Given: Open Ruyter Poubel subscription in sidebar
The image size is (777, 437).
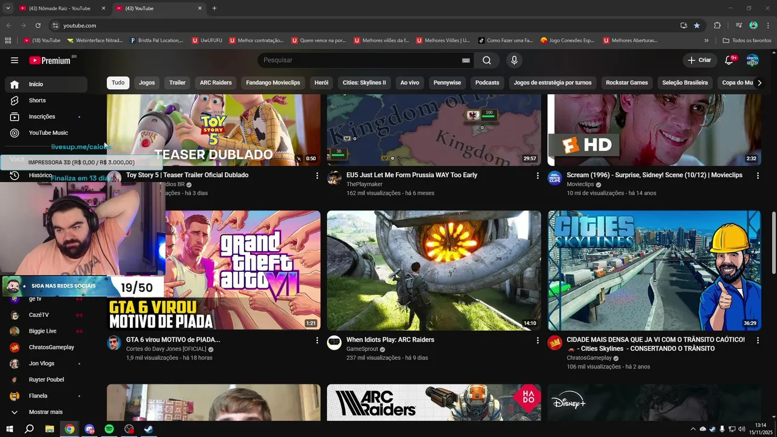Looking at the screenshot, I should point(46,380).
